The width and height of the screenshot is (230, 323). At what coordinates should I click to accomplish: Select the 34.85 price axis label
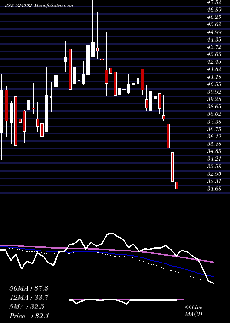214,151
